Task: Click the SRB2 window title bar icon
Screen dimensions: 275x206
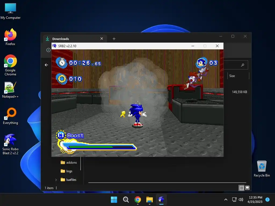Action: point(55,46)
